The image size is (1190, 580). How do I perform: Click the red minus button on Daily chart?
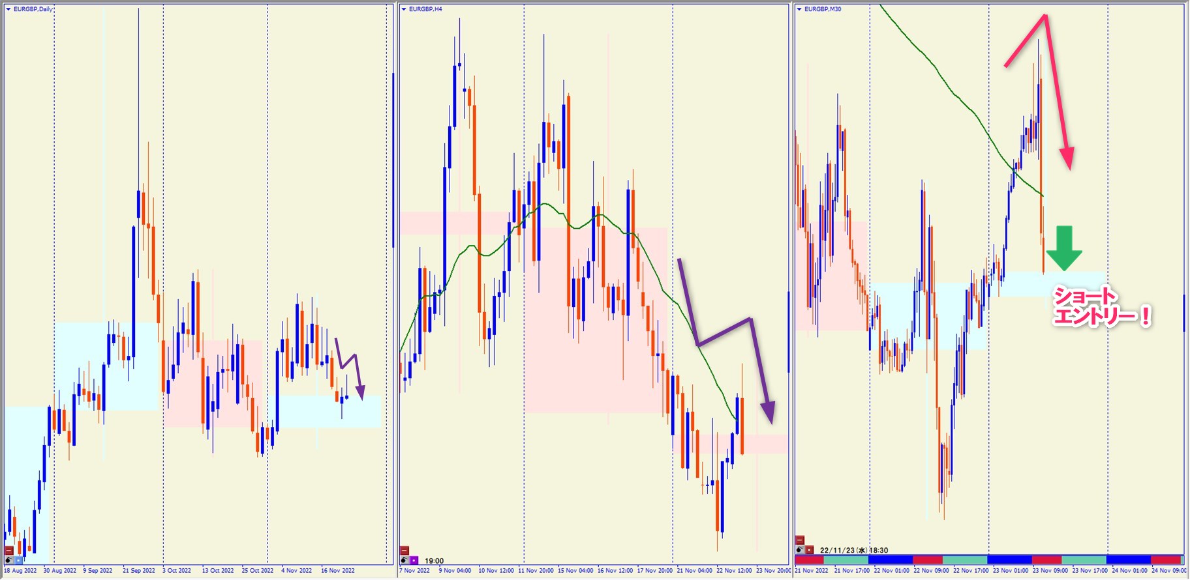pyautogui.click(x=8, y=551)
